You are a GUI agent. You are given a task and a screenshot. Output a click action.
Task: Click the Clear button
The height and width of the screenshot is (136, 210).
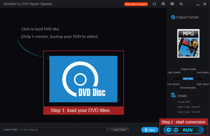150,130
